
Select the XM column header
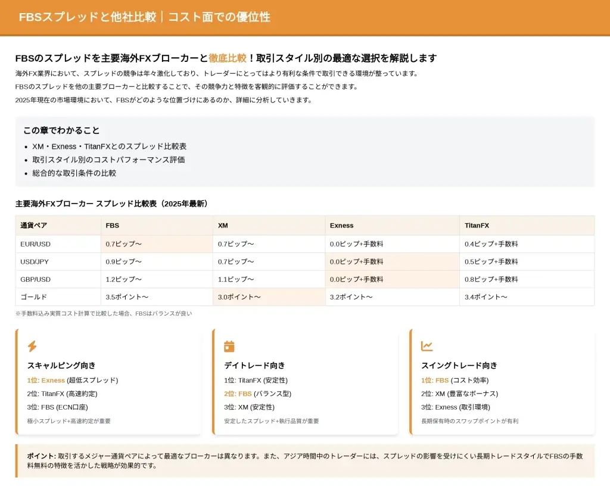[223, 226]
